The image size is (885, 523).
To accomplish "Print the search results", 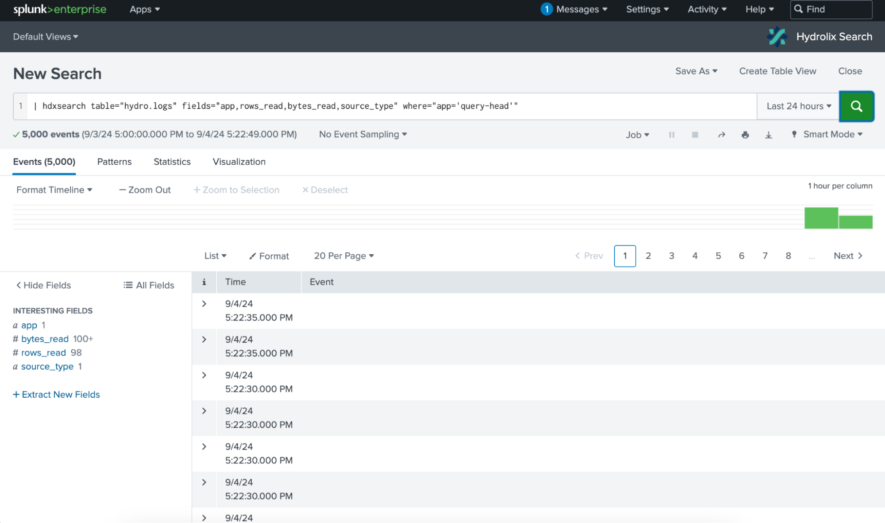I will click(x=745, y=135).
